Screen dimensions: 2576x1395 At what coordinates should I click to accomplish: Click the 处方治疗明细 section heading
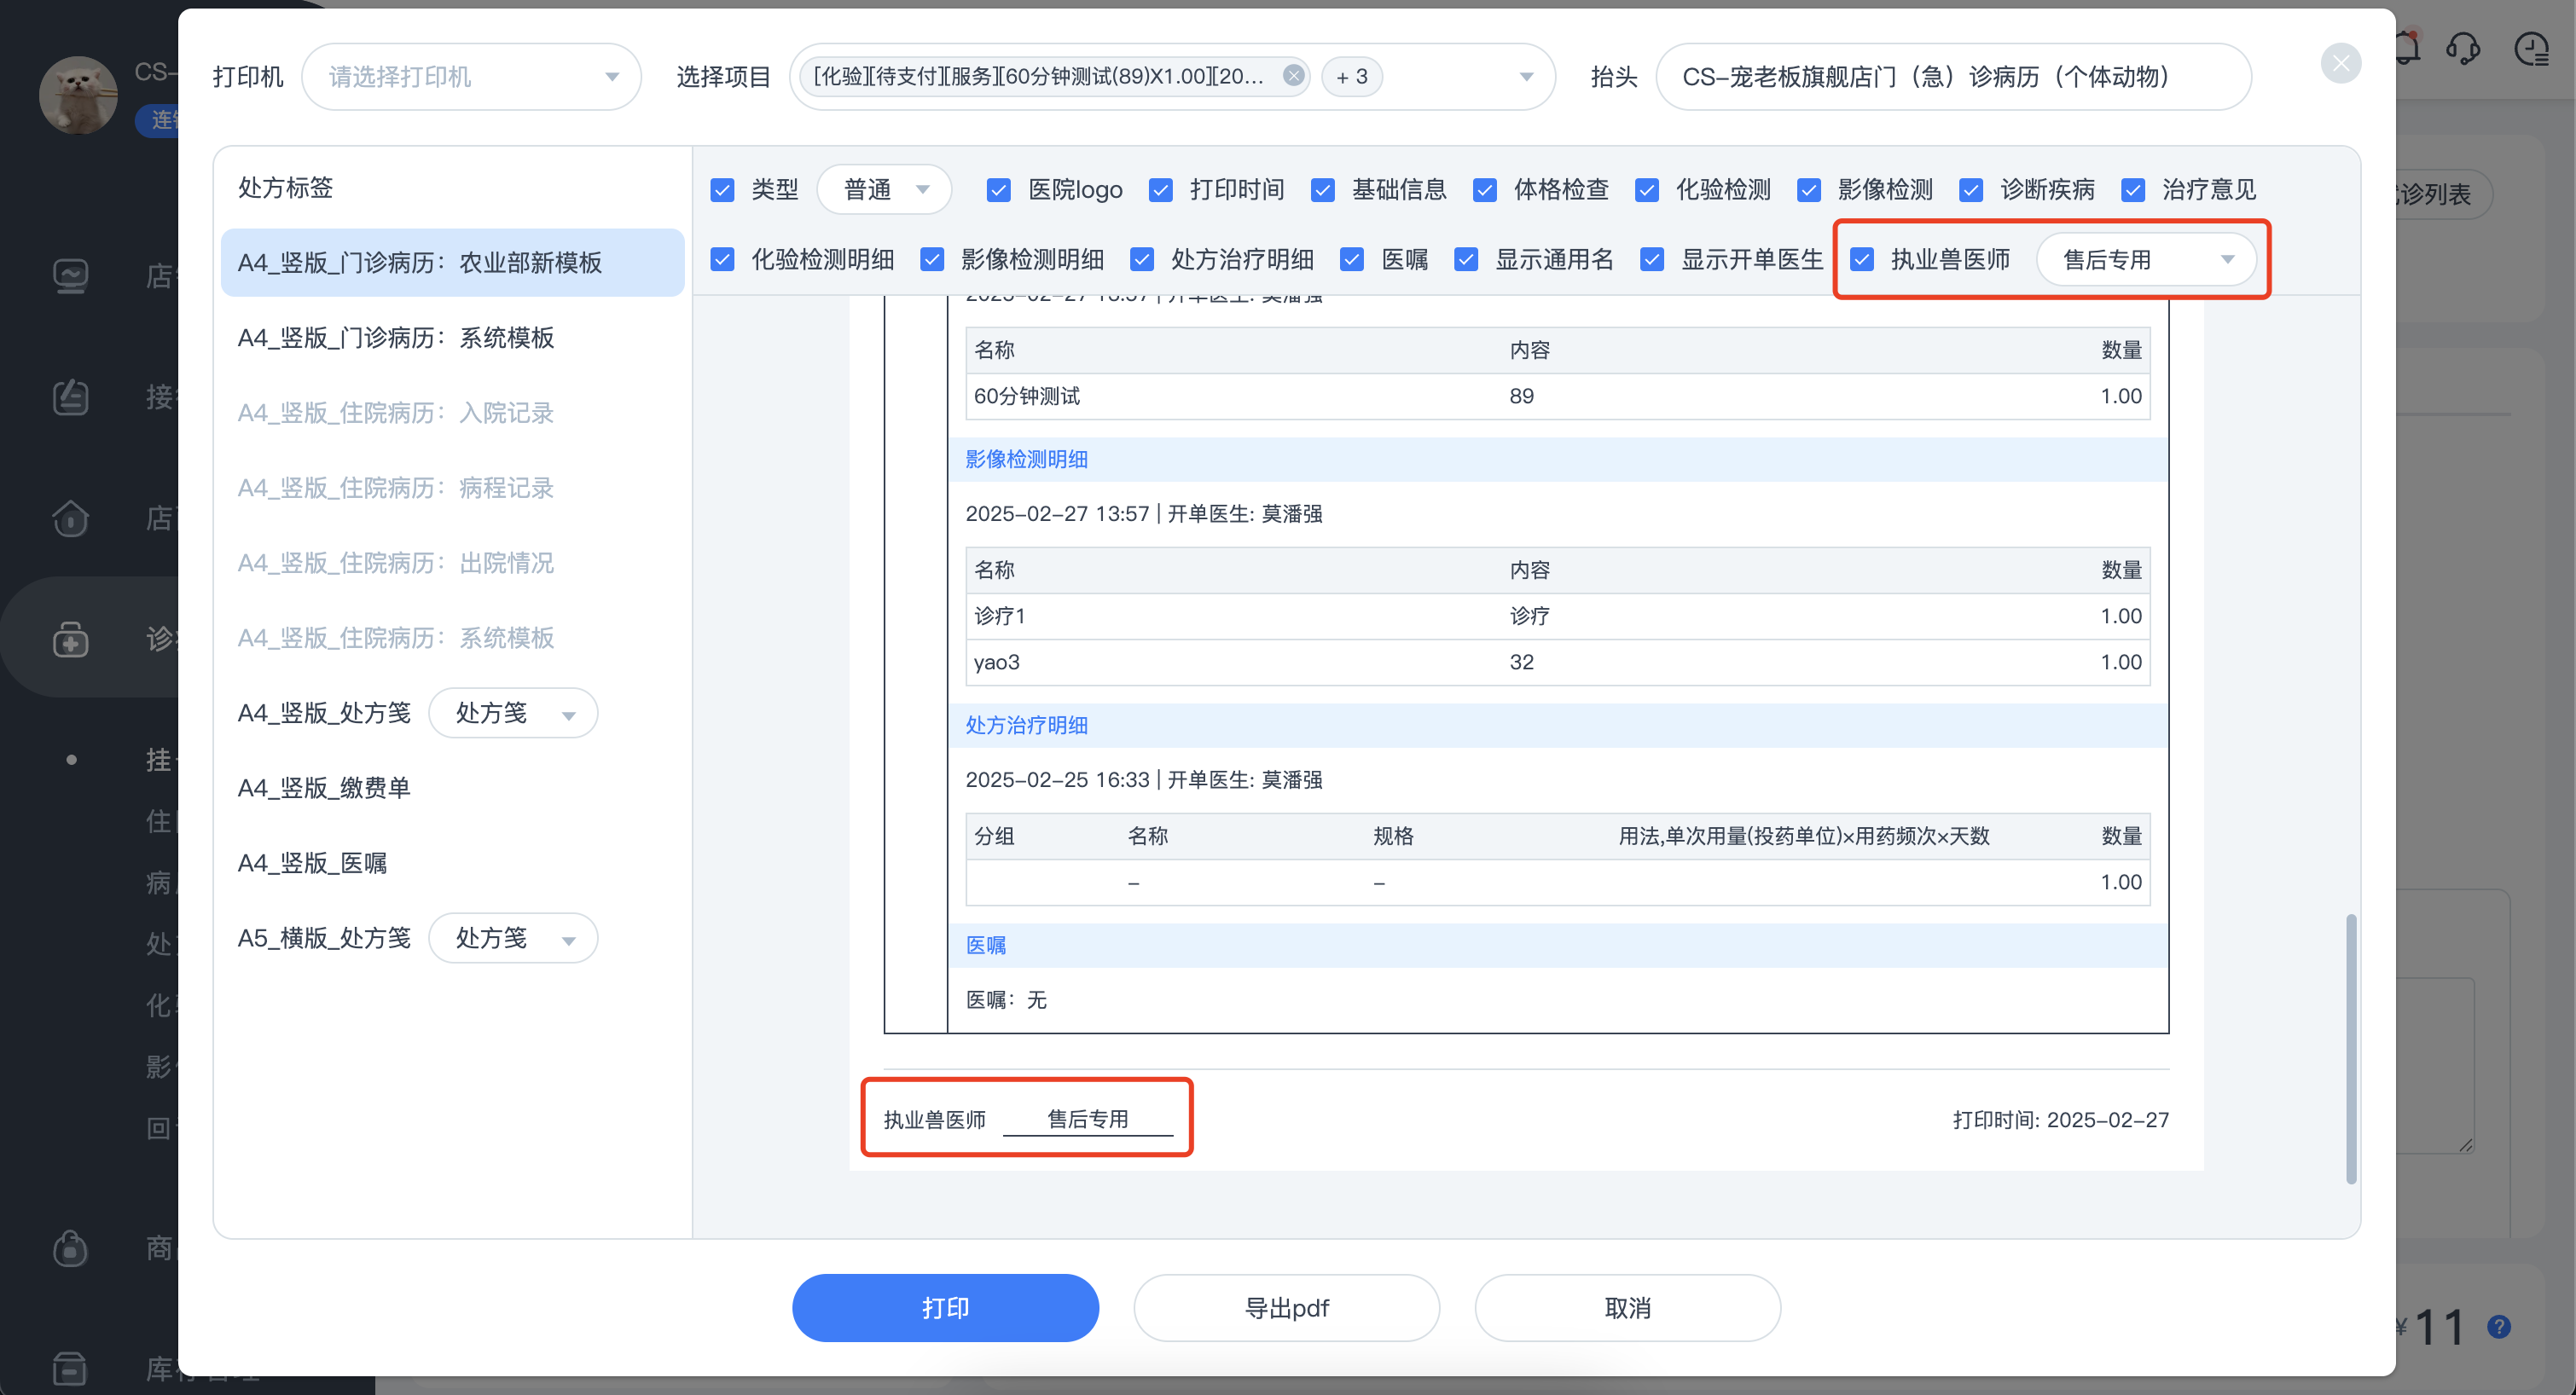pyautogui.click(x=1026, y=725)
